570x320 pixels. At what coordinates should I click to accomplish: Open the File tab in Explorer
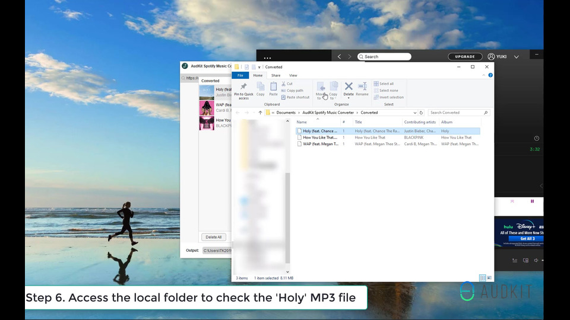coord(240,75)
